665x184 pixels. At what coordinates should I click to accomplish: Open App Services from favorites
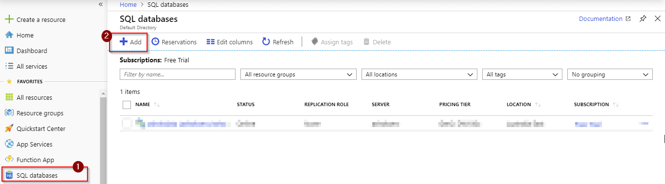pos(34,145)
